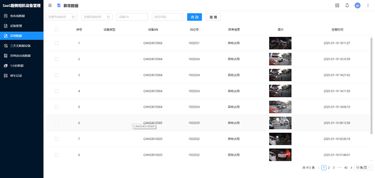Toggle the select-all checkbox in table header
Image resolution: width=375 pixels, height=178 pixels.
pyautogui.click(x=56, y=29)
